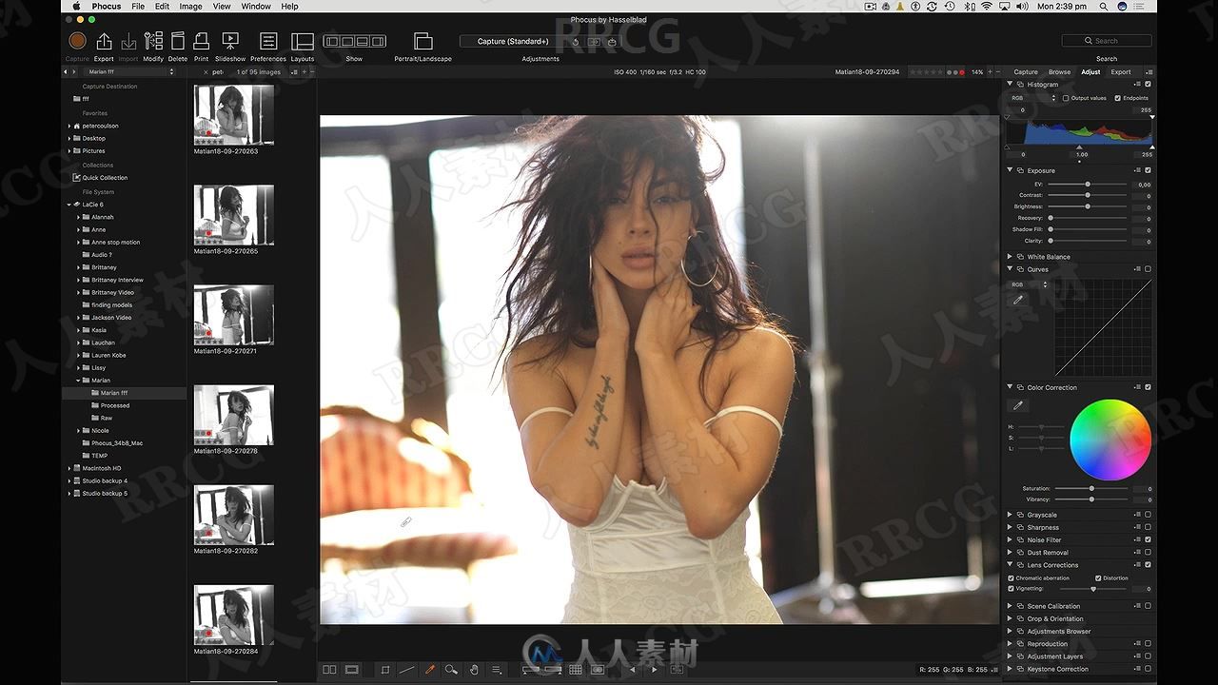Expand the White Balance section

click(1011, 257)
